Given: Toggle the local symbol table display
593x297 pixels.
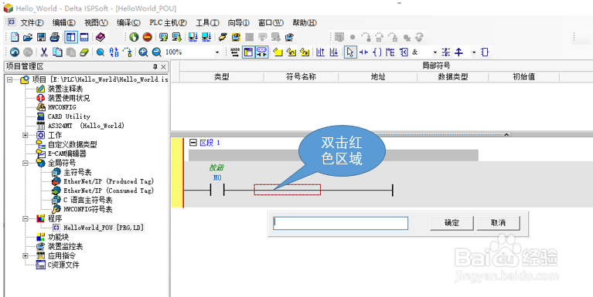Looking at the screenshot, I should (x=248, y=52).
